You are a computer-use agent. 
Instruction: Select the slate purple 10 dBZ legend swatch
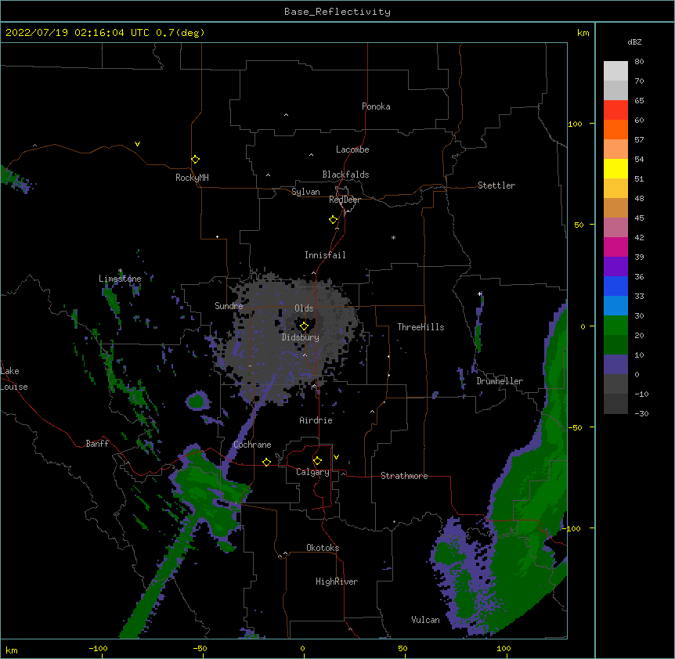pyautogui.click(x=615, y=365)
